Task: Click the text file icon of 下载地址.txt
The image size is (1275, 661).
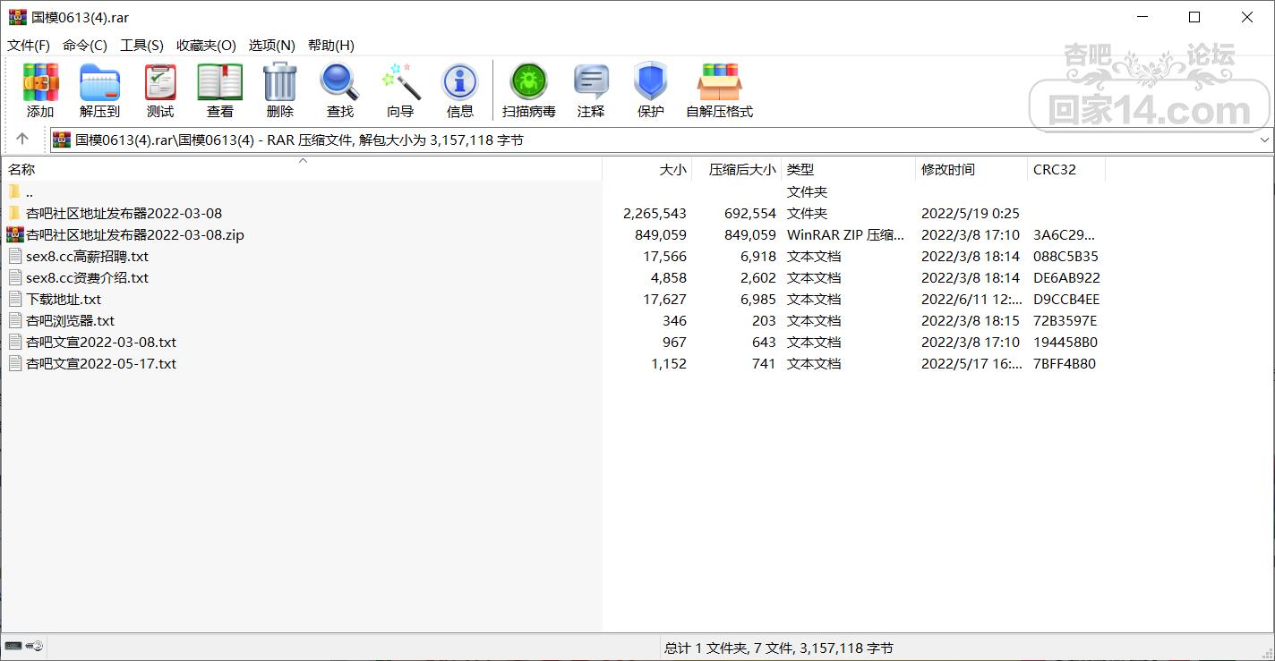Action: click(x=14, y=299)
